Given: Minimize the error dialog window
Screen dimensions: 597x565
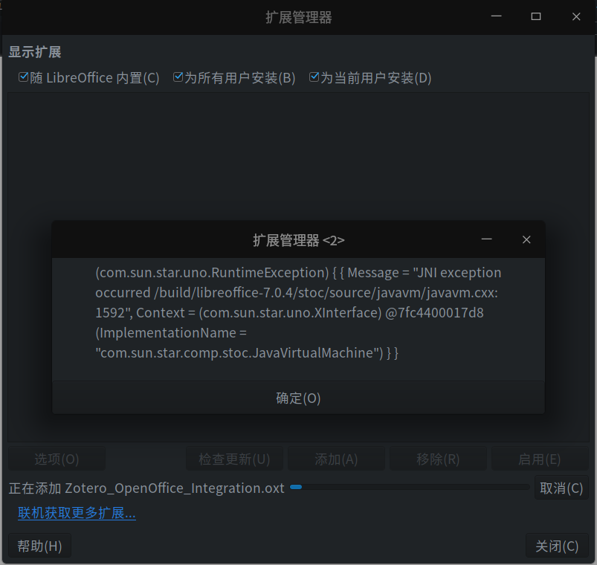Looking at the screenshot, I should [487, 239].
